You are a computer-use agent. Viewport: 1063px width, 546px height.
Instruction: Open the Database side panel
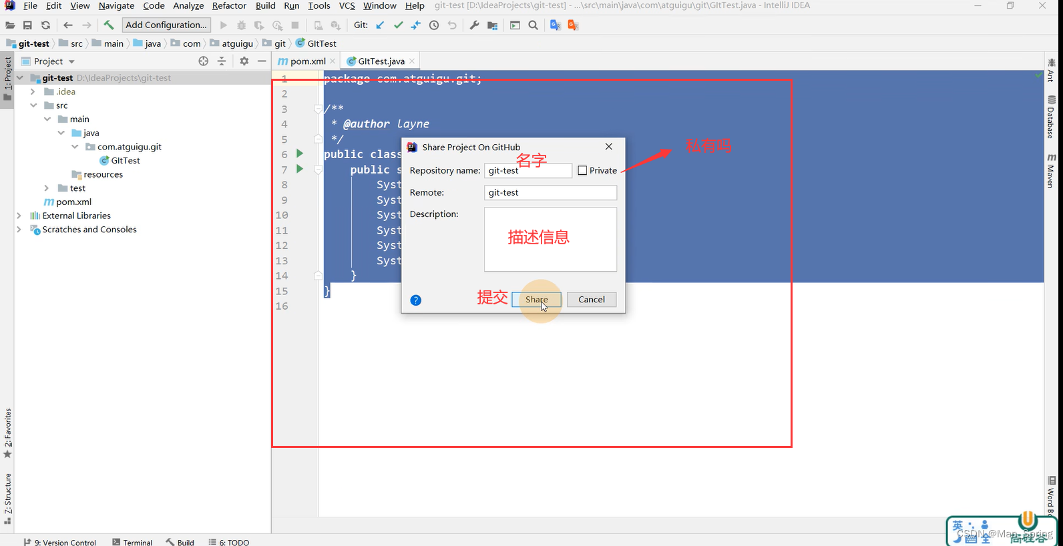click(1051, 117)
